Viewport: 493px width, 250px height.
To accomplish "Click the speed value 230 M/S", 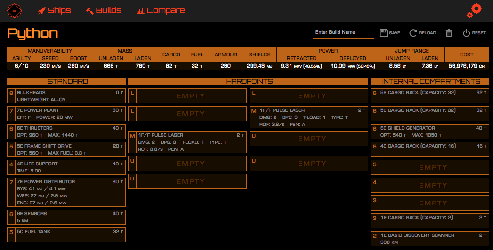I will (x=50, y=66).
